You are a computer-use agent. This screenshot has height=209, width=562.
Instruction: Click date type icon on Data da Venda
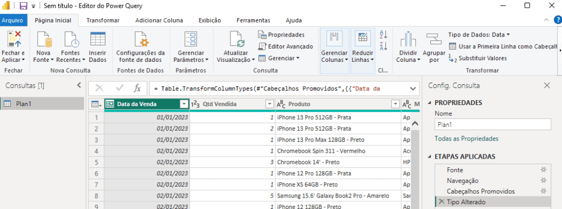pos(110,104)
